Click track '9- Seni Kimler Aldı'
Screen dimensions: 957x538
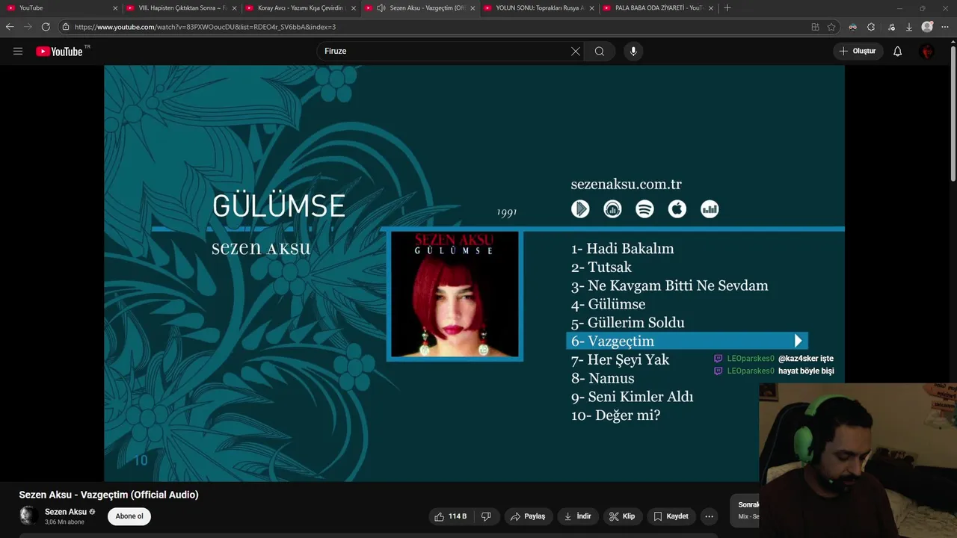633,397
